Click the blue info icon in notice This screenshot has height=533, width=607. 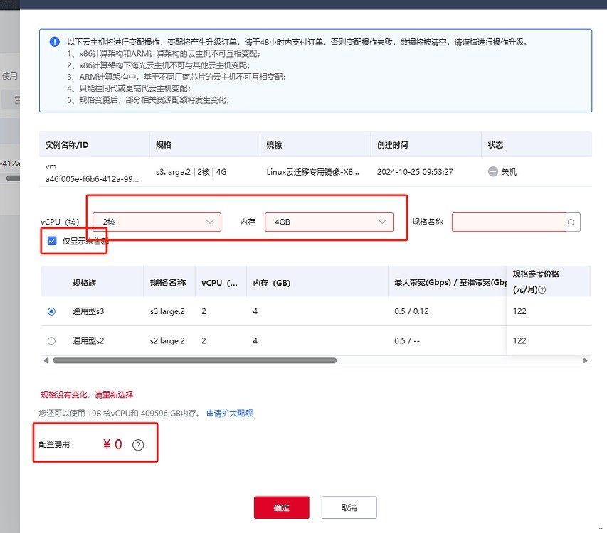click(x=54, y=42)
